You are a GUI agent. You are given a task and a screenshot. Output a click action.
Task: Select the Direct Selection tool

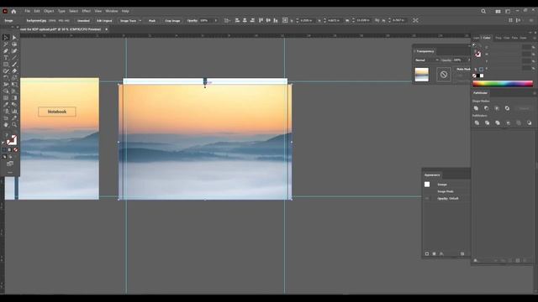click(x=14, y=37)
